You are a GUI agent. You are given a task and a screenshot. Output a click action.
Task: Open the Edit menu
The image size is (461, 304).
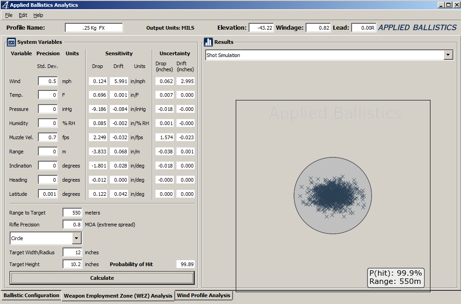point(23,15)
